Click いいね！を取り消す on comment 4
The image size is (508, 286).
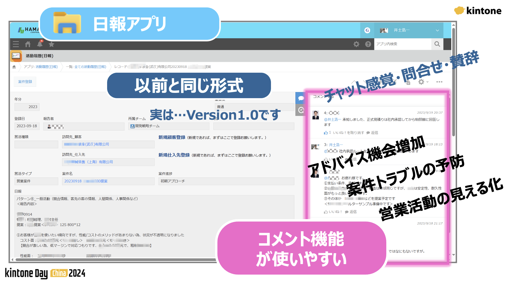pos(348,133)
